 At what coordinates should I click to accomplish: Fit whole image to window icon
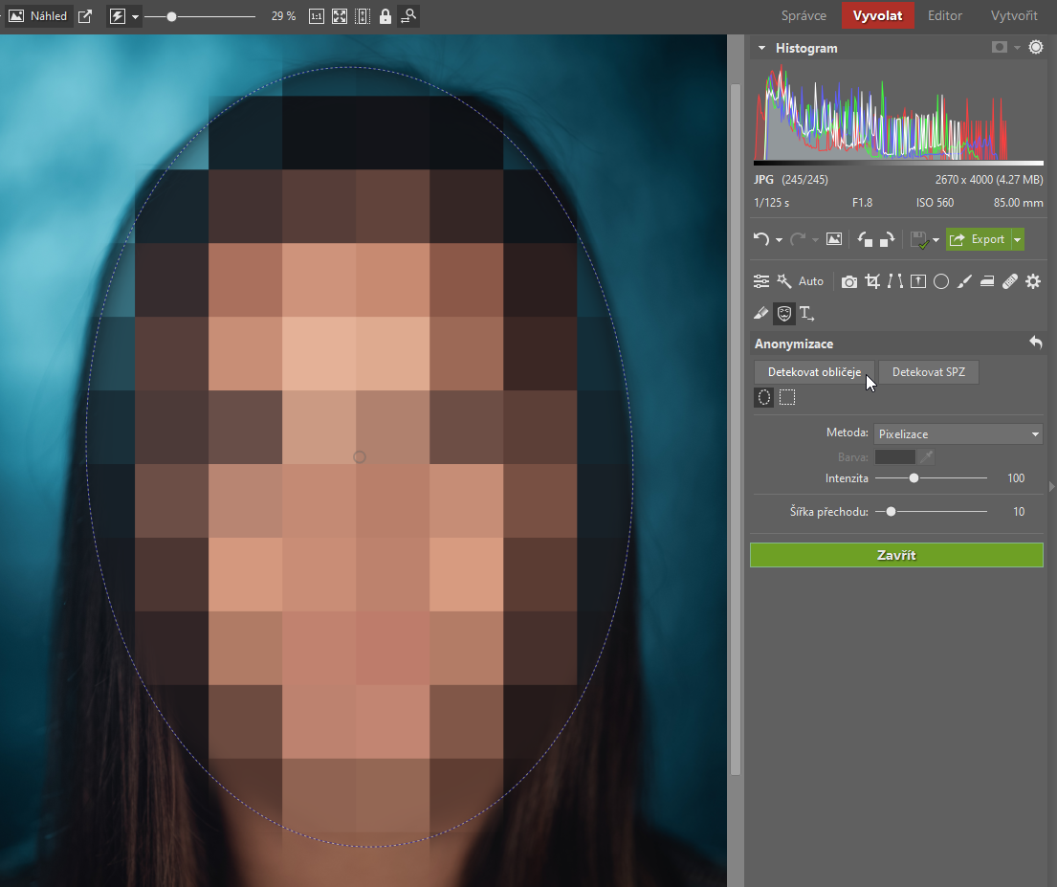340,16
